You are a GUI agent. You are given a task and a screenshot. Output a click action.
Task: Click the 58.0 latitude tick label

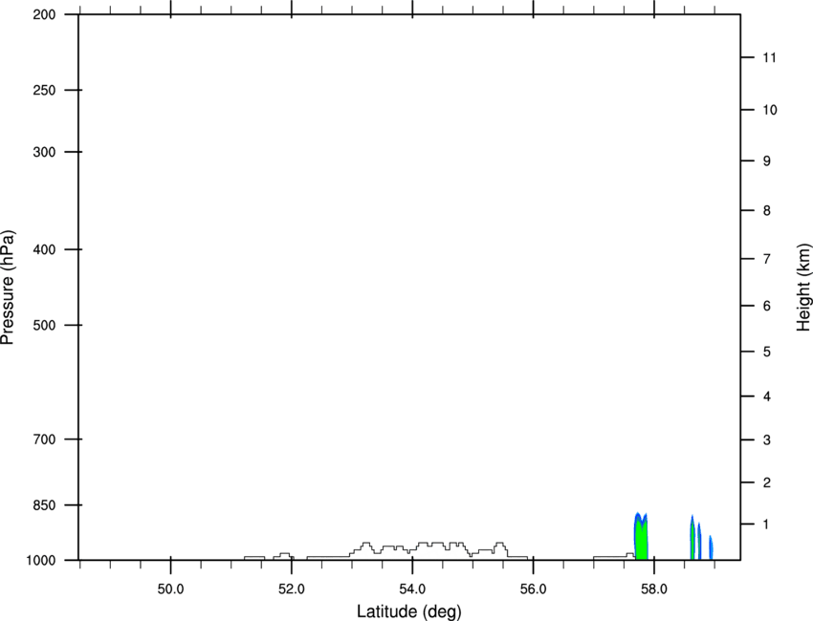pos(654,589)
